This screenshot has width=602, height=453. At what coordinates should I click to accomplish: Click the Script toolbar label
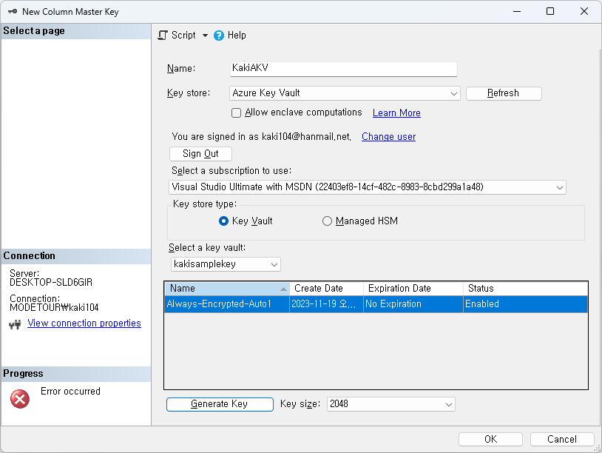(x=183, y=36)
